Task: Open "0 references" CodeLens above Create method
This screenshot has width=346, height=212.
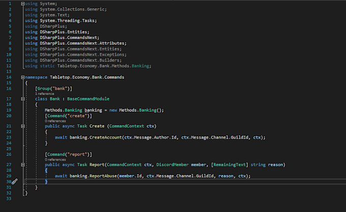Action: coord(55,121)
